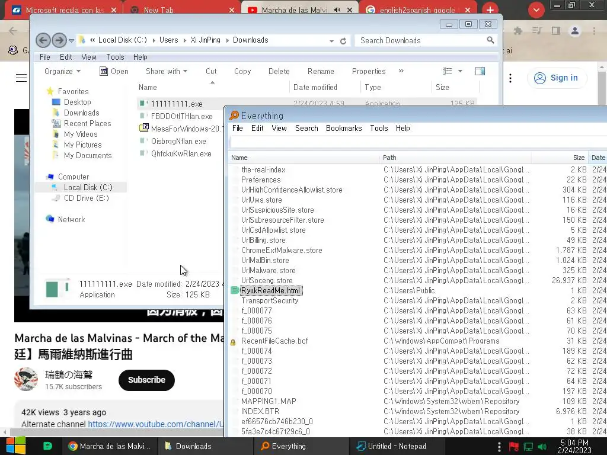Select My Videos in navigation pane
This screenshot has height=455, width=607.
(x=81, y=134)
